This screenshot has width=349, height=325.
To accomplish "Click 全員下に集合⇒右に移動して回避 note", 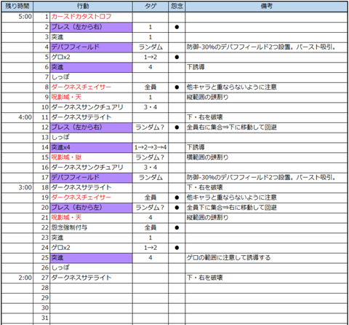I will 232,208.
